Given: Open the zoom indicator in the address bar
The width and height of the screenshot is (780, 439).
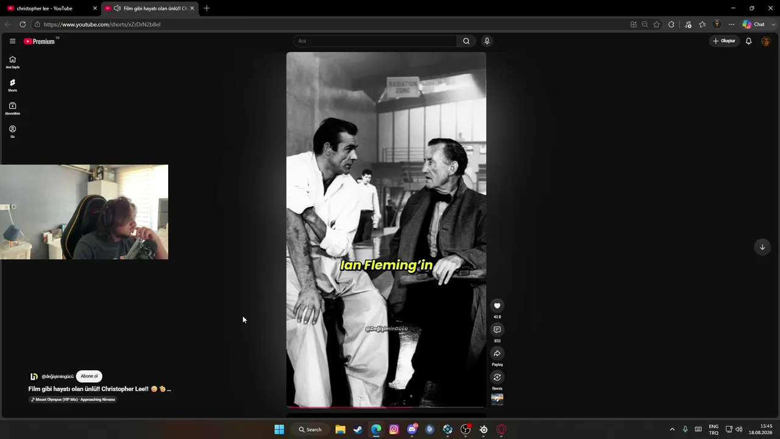Looking at the screenshot, I should [645, 24].
